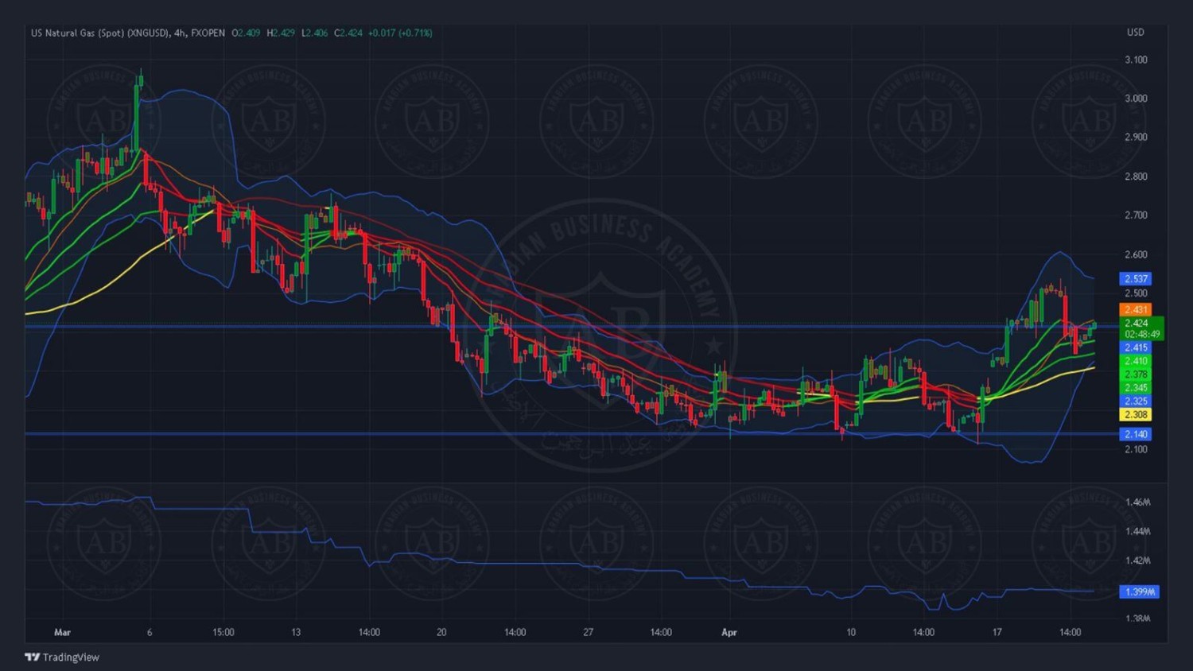The height and width of the screenshot is (671, 1193).
Task: Click the 6 date on time axis
Action: [150, 632]
